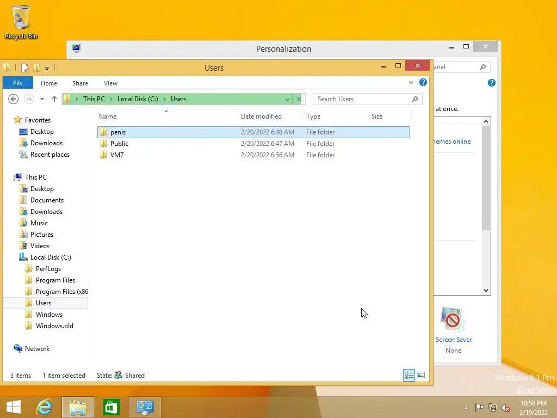Sort by Date modified column

[x=261, y=116]
